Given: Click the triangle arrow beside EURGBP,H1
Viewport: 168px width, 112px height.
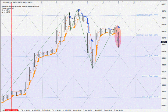Looking at the screenshot, I should [x=2, y=2].
